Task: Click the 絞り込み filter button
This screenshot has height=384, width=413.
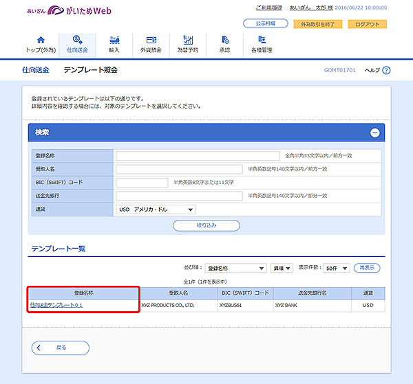Action: click(x=206, y=225)
